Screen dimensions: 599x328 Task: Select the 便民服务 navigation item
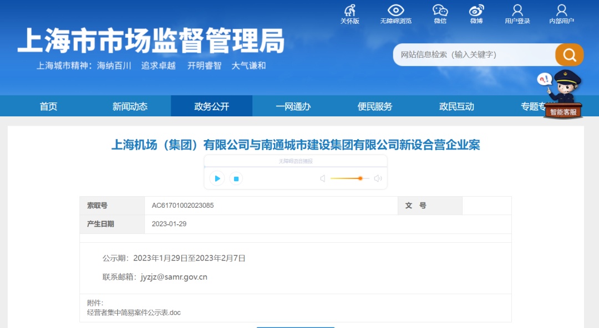[x=374, y=106]
